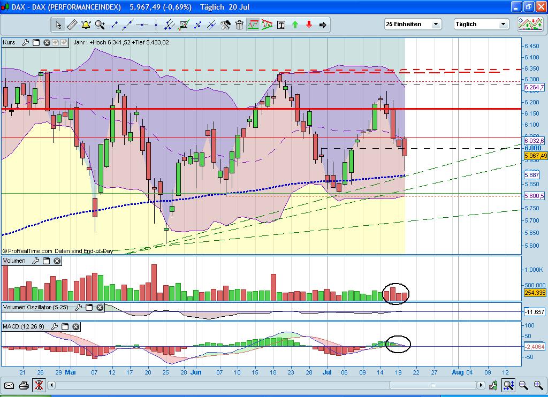Close the Volumen Oszillator panel
The image size is (548, 397).
pyautogui.click(x=100, y=307)
